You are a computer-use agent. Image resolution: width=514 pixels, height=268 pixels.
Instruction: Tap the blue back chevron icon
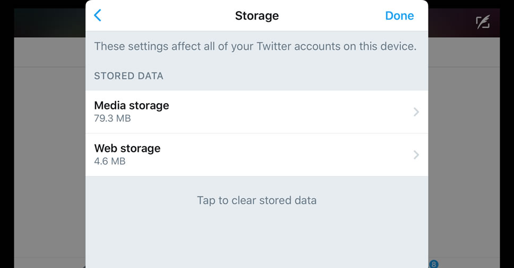(x=97, y=15)
